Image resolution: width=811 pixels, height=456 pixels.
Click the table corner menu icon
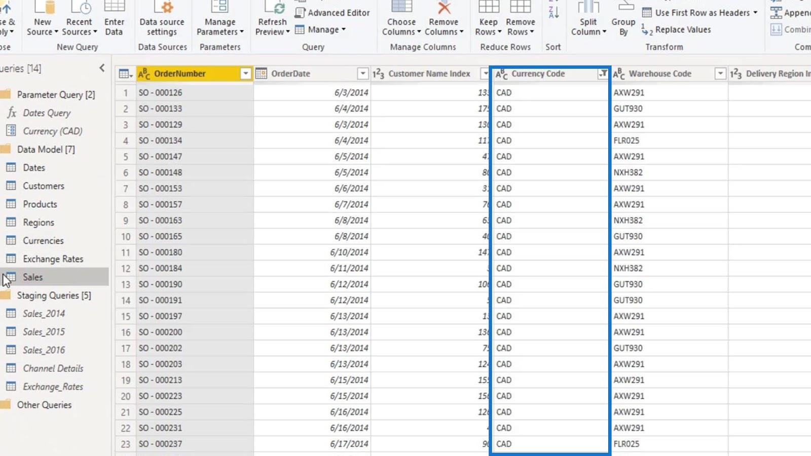point(125,74)
